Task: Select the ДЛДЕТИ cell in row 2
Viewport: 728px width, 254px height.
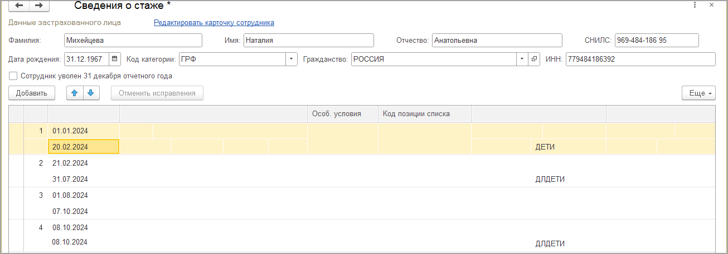Action: point(550,179)
